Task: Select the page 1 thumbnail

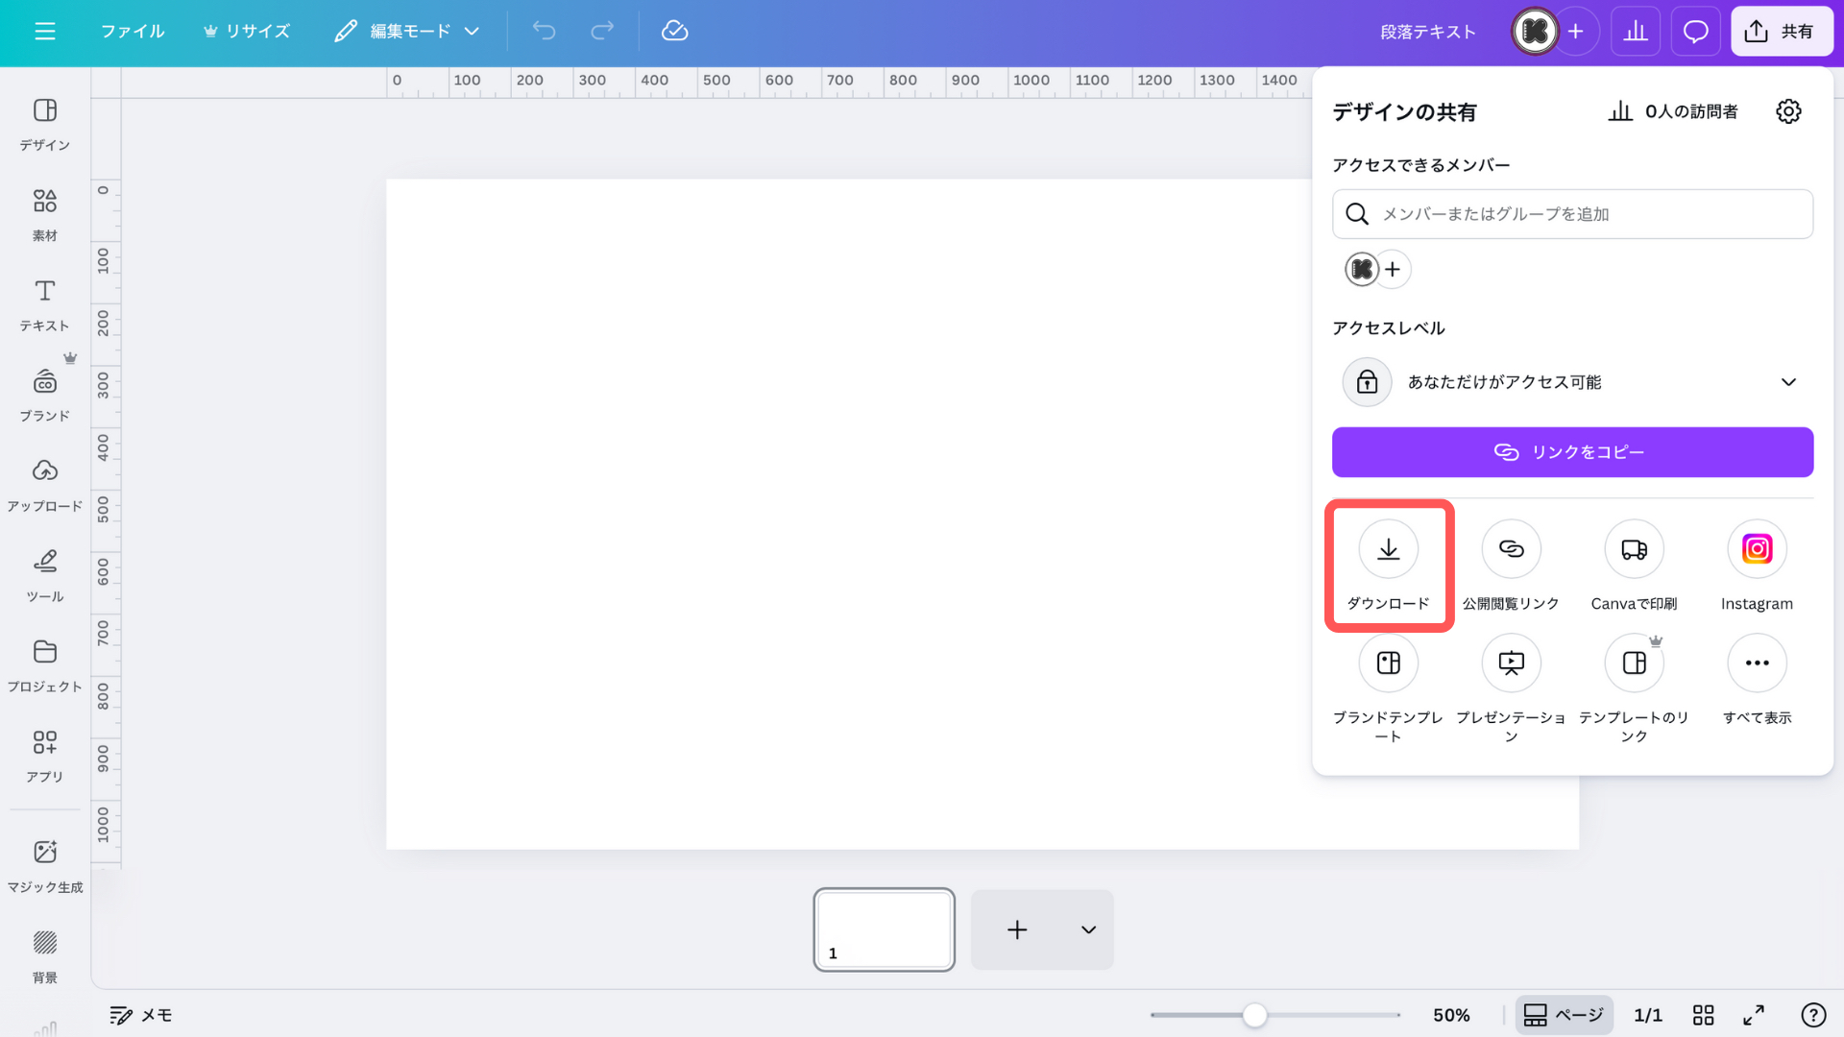Action: click(885, 929)
